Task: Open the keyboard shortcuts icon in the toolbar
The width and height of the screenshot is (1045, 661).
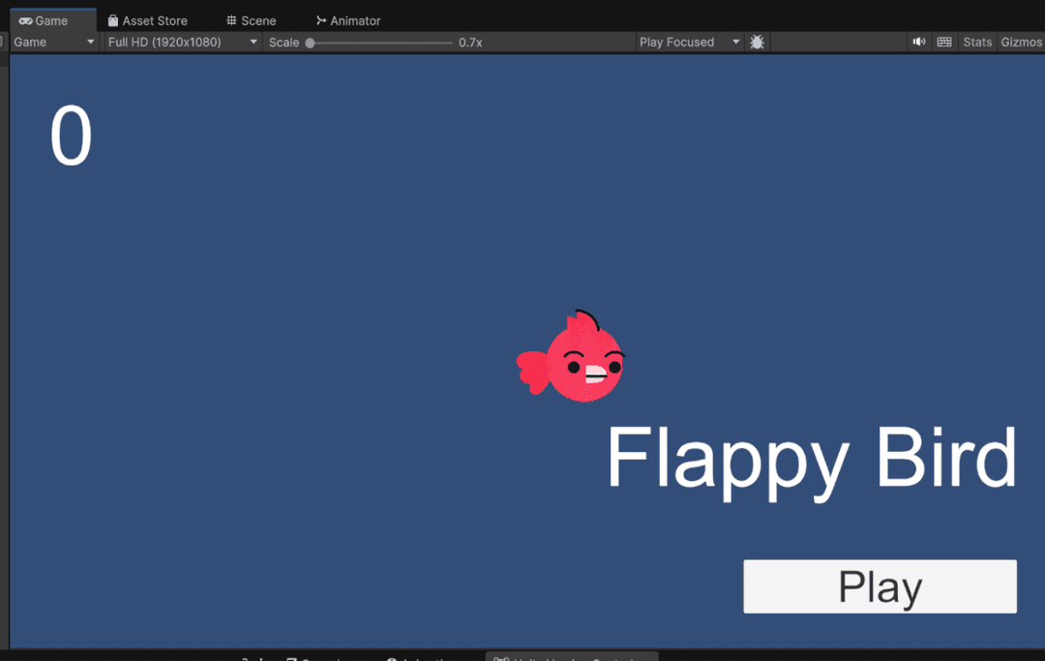Action: [943, 42]
